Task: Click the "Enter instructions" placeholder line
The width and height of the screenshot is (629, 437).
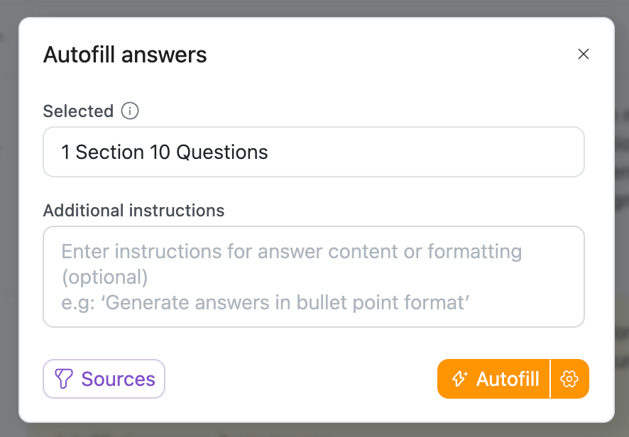Action: tap(291, 252)
